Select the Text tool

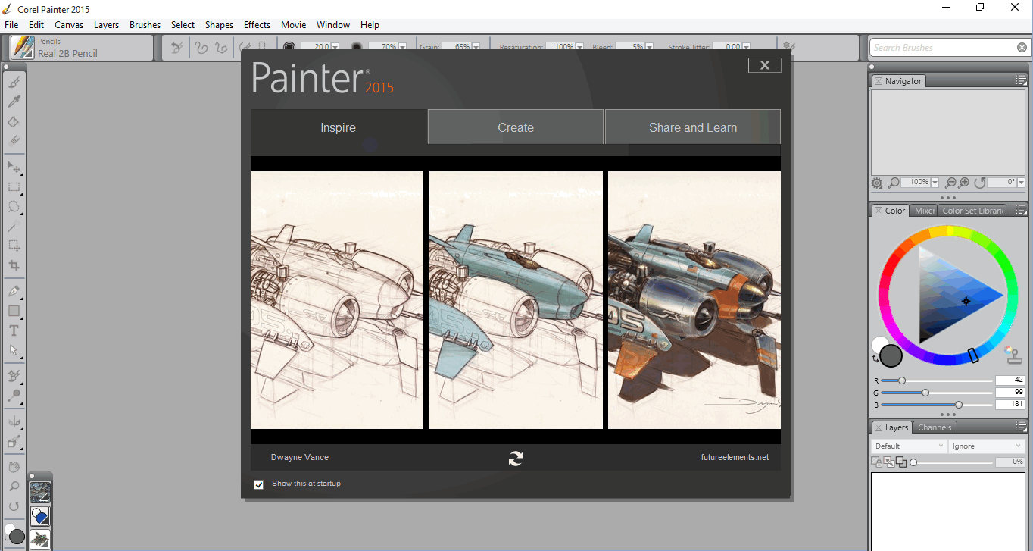point(14,330)
